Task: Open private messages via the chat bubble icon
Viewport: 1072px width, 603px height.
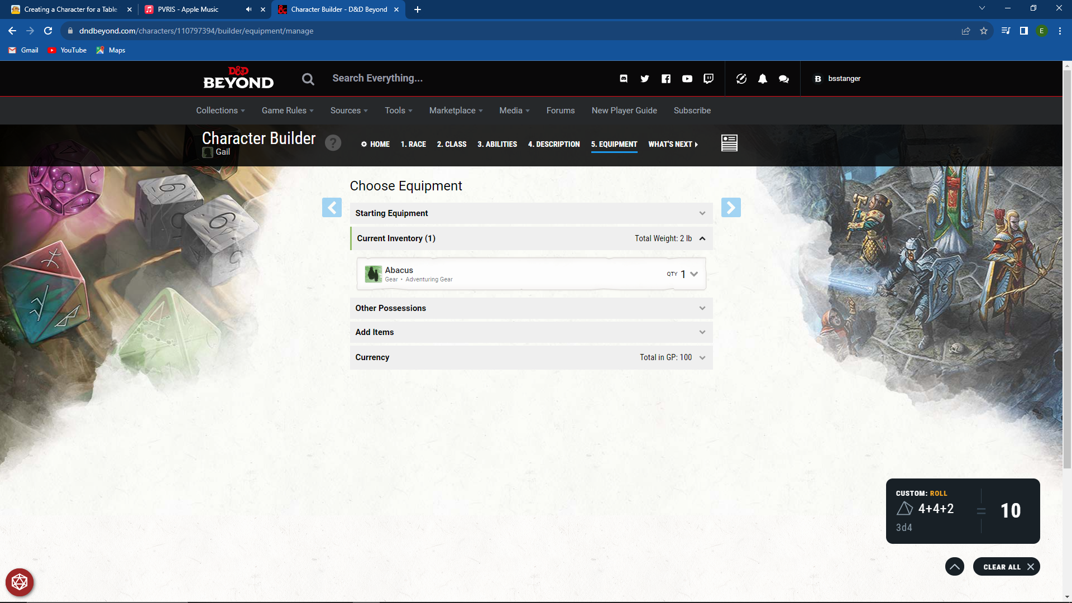Action: tap(783, 79)
